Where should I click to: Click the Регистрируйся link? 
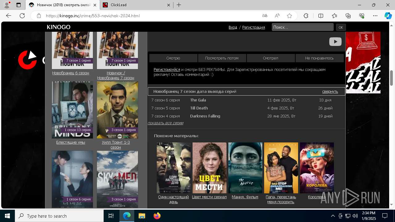pyautogui.click(x=167, y=70)
